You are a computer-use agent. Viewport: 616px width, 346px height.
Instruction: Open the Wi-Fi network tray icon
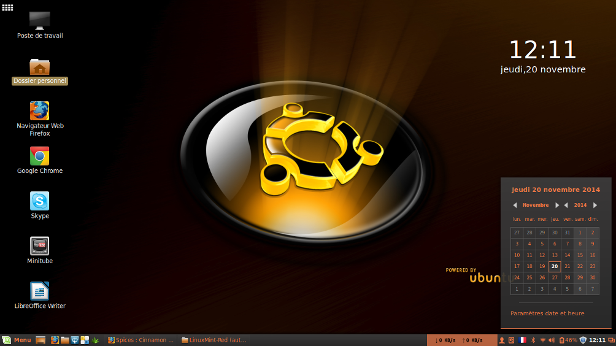pos(542,340)
